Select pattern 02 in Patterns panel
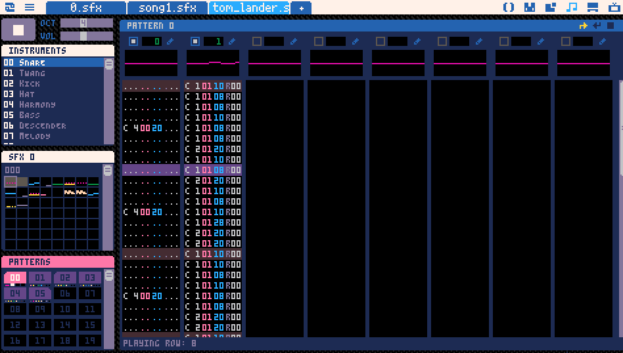The height and width of the screenshot is (353, 623). [x=65, y=278]
